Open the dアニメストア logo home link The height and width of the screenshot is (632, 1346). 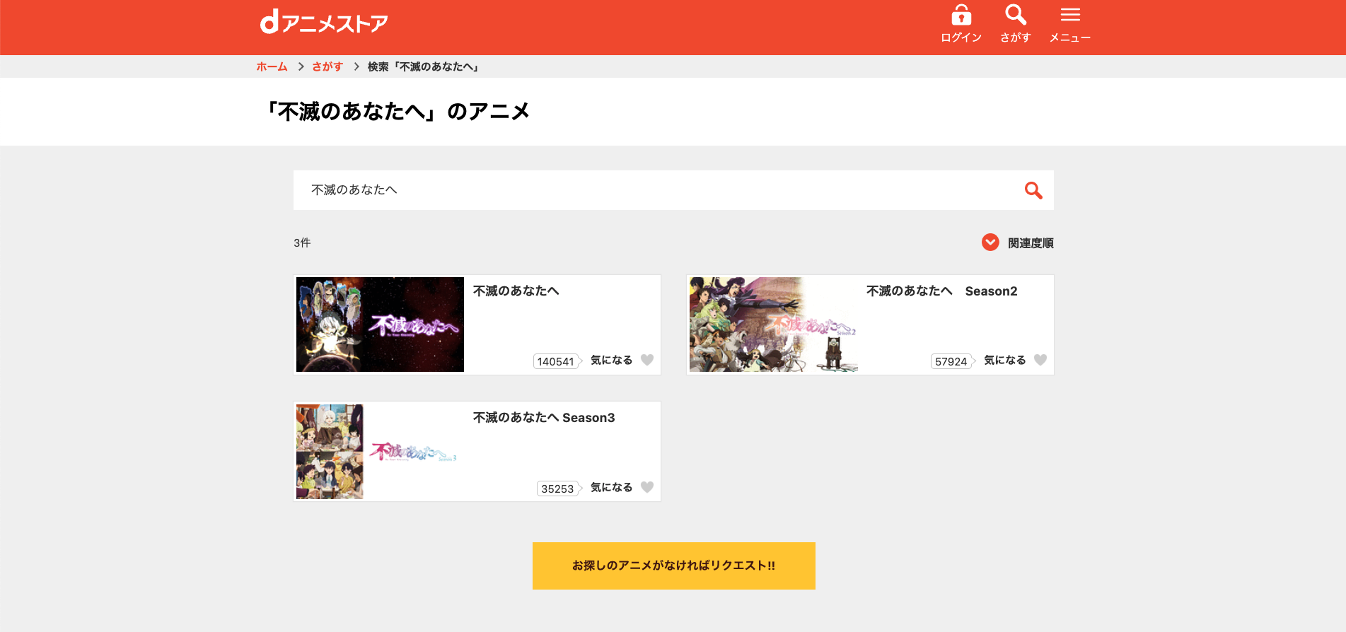click(x=324, y=23)
